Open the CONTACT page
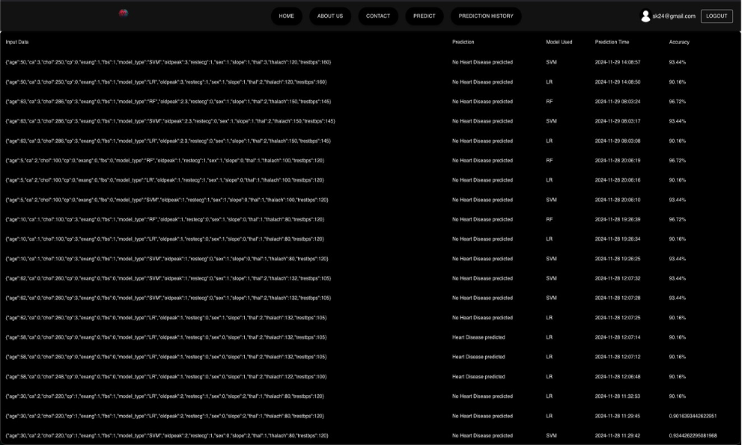Viewport: 742px width, 445px height. 378,16
